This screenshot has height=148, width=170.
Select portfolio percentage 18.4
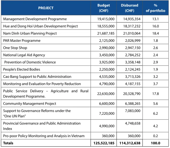click(155, 33)
